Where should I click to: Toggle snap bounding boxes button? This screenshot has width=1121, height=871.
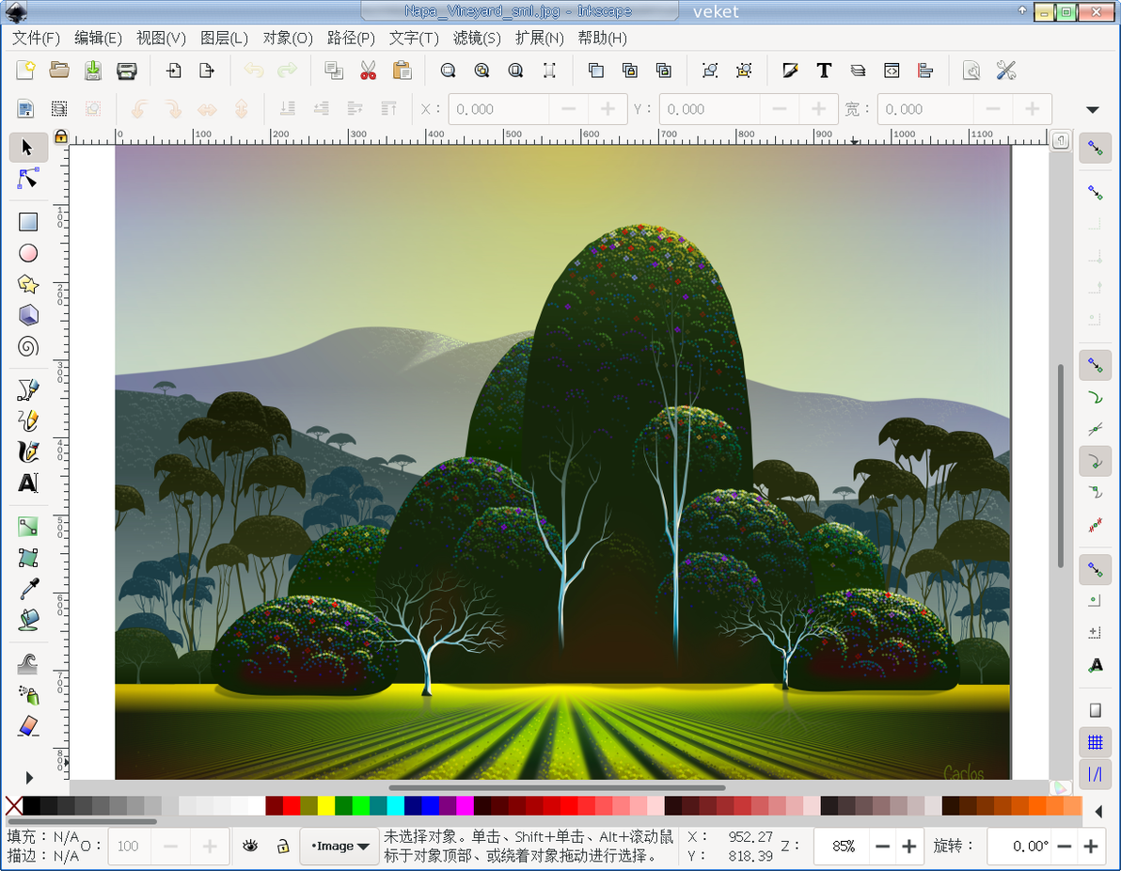pyautogui.click(x=1096, y=193)
